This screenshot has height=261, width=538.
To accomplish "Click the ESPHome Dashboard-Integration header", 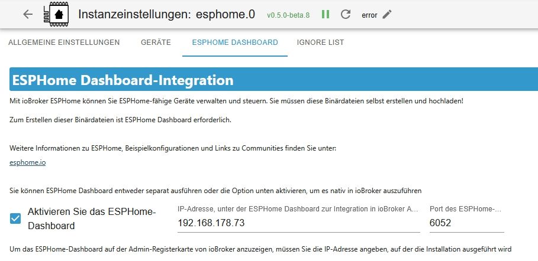I will click(122, 80).
